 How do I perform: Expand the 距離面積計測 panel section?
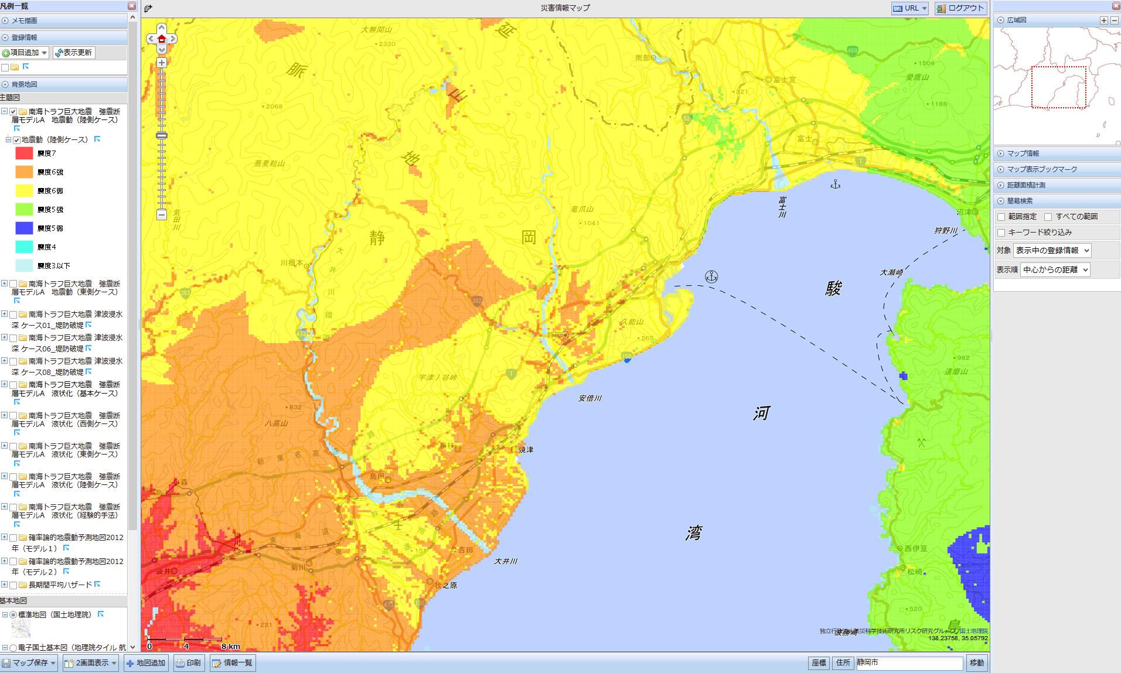[x=1025, y=185]
